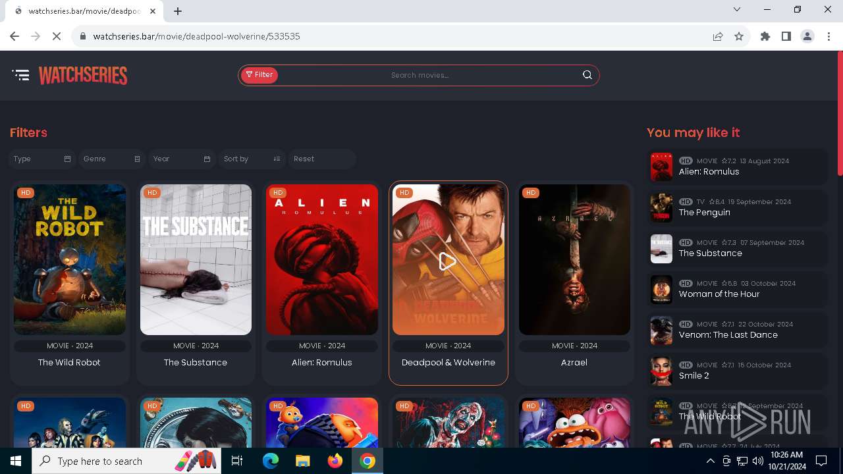
Task: Close the watchseries.bar browser tab
Action: click(153, 11)
